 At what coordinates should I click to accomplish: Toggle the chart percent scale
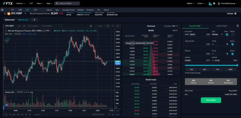click(109, 114)
